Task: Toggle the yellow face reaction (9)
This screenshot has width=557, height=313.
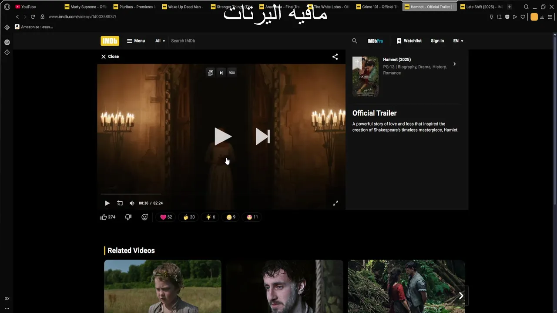Action: (231, 217)
